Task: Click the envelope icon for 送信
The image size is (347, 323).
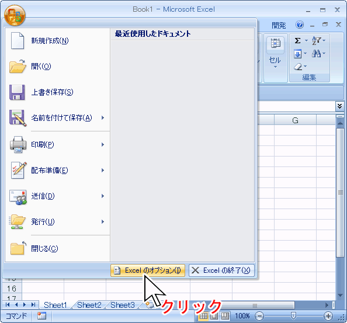Action: pos(18,197)
